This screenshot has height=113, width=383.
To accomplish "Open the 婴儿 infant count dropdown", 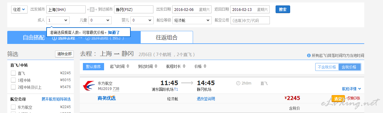I will tap(142, 20).
